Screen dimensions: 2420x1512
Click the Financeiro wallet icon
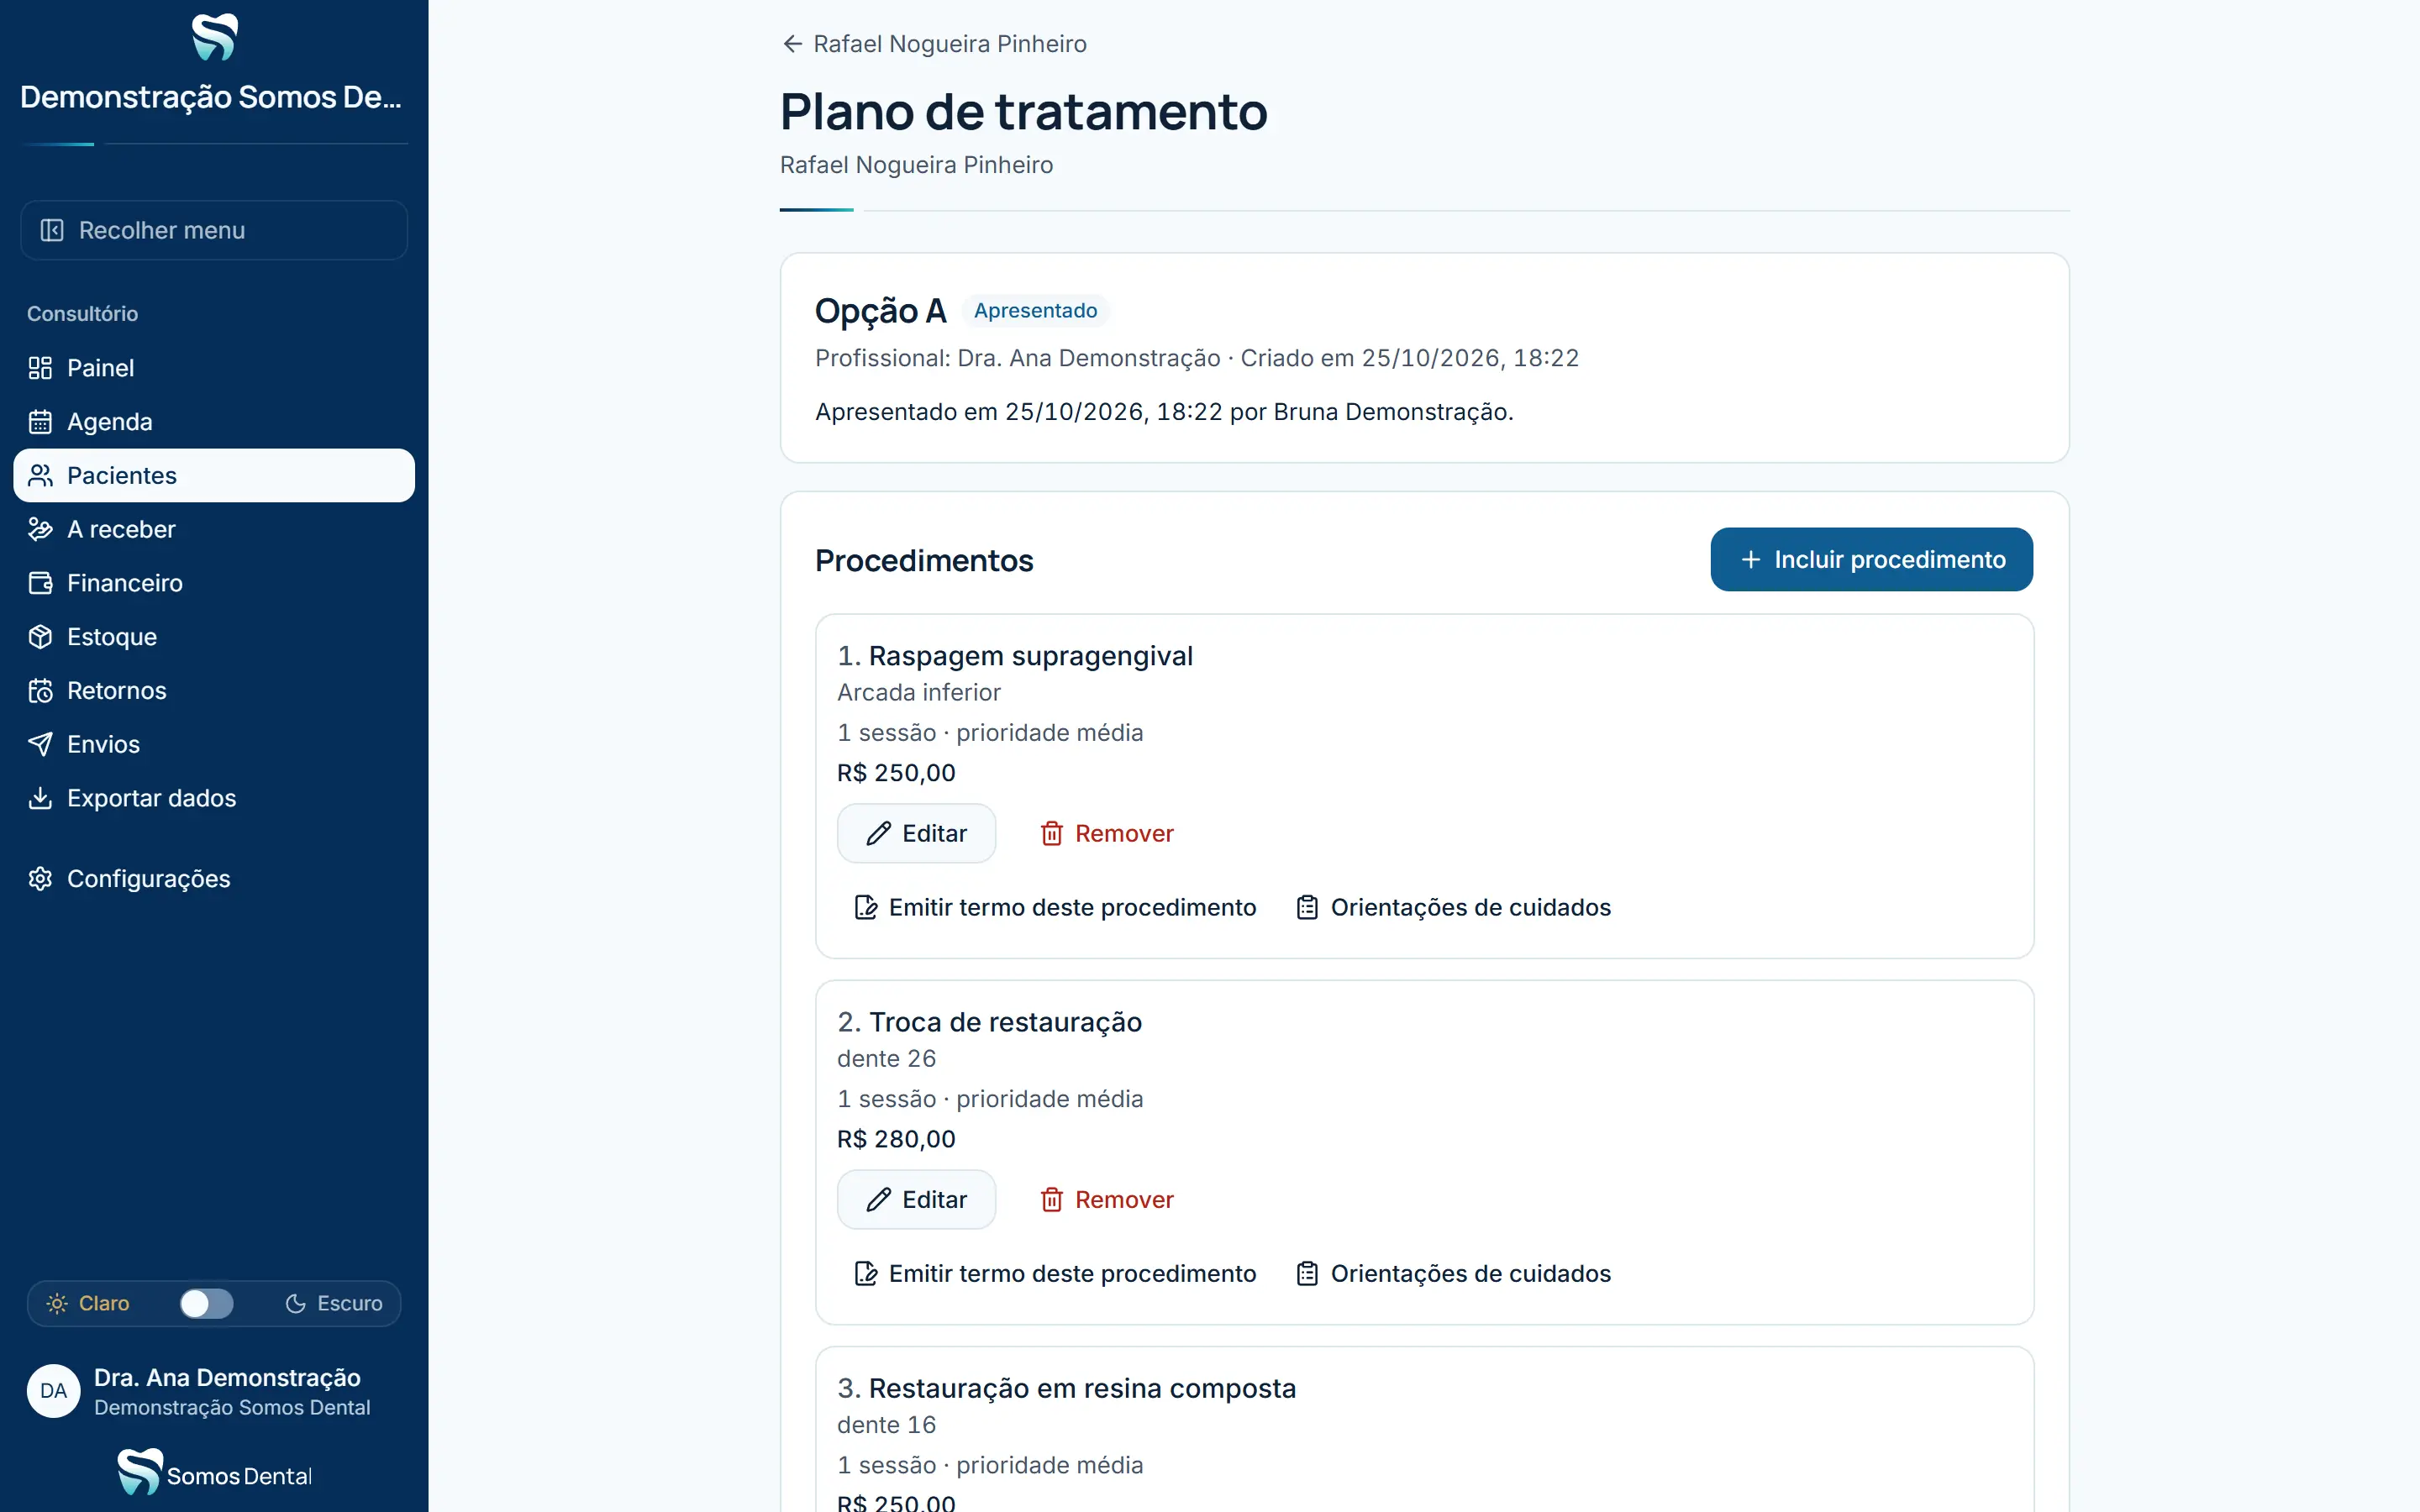(x=40, y=583)
